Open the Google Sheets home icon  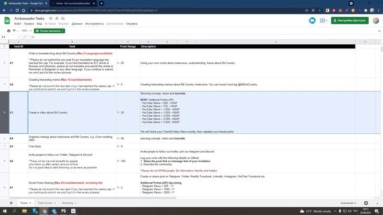click(7, 20)
